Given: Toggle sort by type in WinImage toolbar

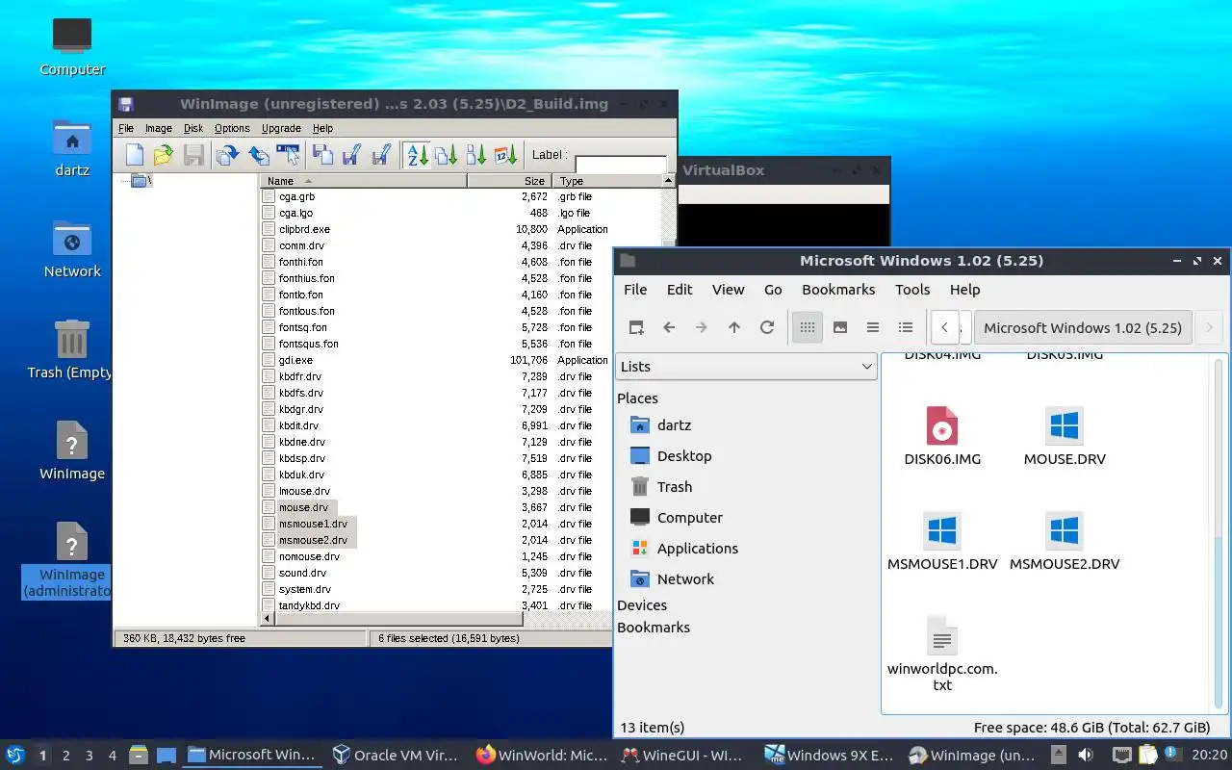Looking at the screenshot, I should [x=446, y=155].
